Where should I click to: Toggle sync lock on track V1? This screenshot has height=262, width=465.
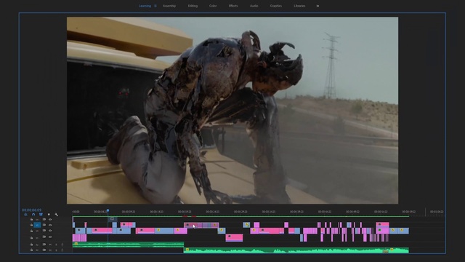[x=44, y=237]
